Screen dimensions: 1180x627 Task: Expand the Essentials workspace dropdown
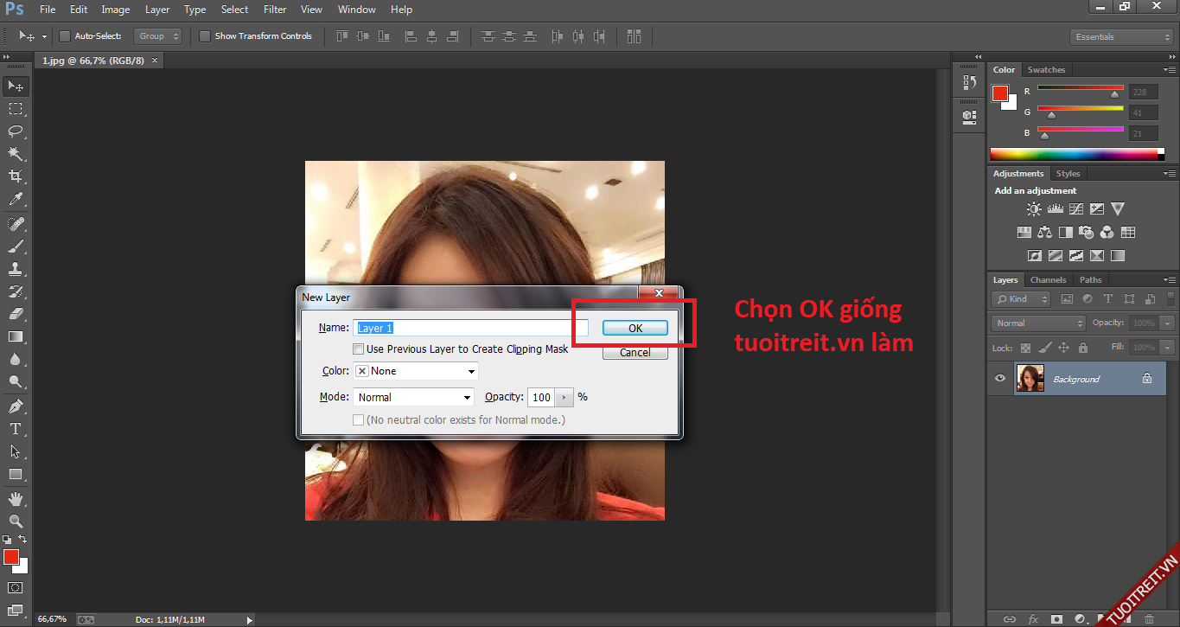tap(1120, 37)
